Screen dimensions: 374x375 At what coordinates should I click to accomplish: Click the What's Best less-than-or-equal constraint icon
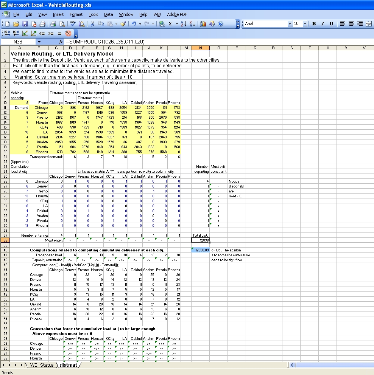42,33
